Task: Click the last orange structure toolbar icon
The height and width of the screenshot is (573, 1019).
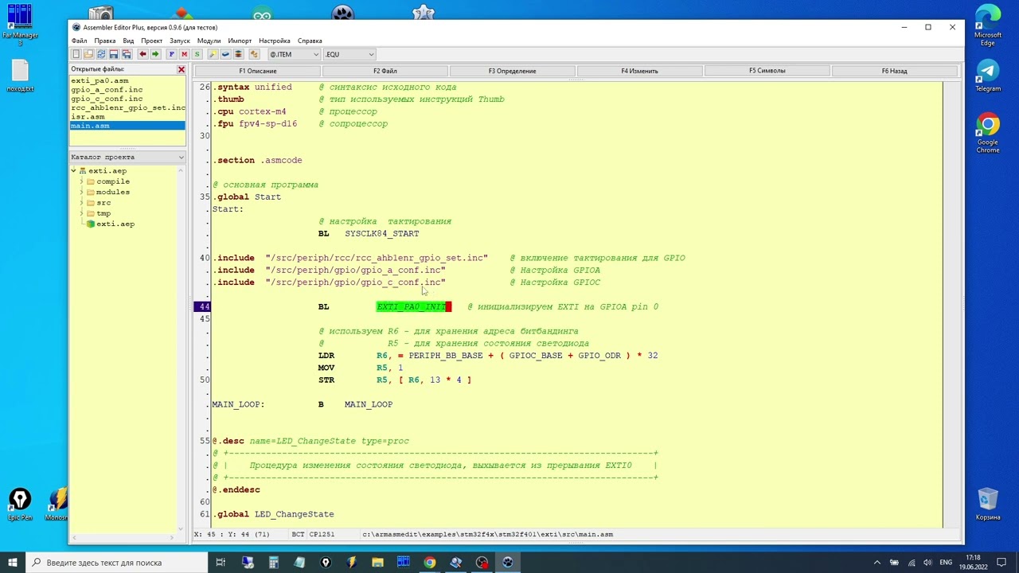Action: click(254, 54)
